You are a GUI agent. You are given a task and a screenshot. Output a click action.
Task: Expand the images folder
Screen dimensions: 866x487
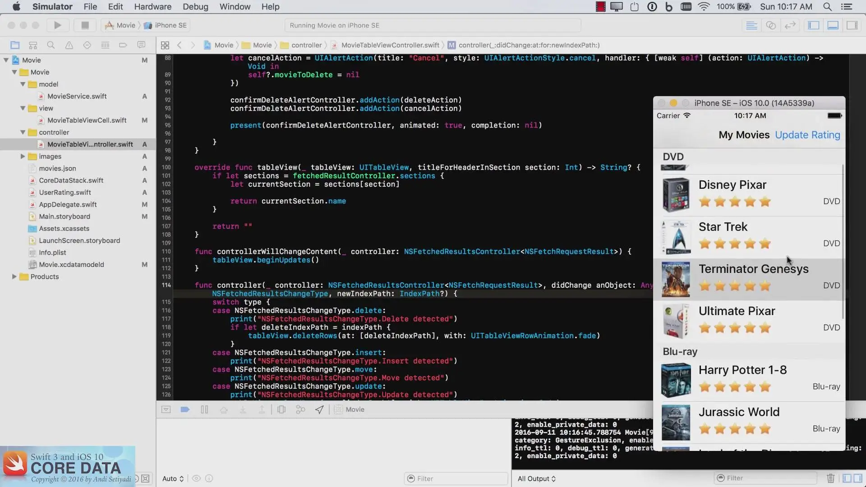tap(23, 156)
